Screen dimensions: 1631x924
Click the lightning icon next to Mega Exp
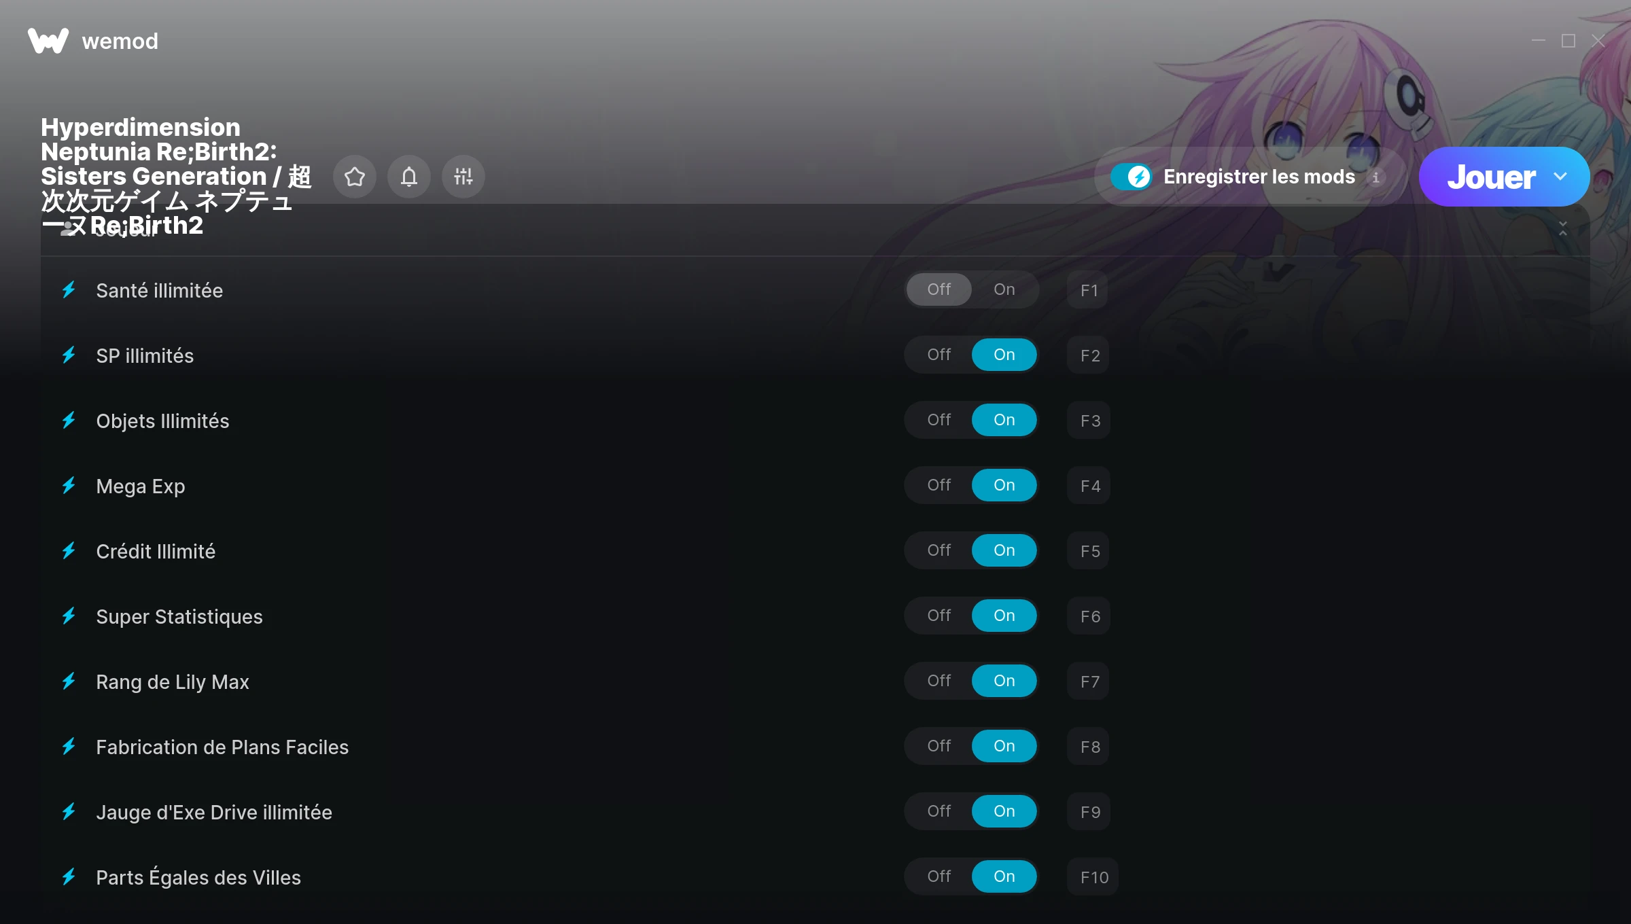(69, 486)
